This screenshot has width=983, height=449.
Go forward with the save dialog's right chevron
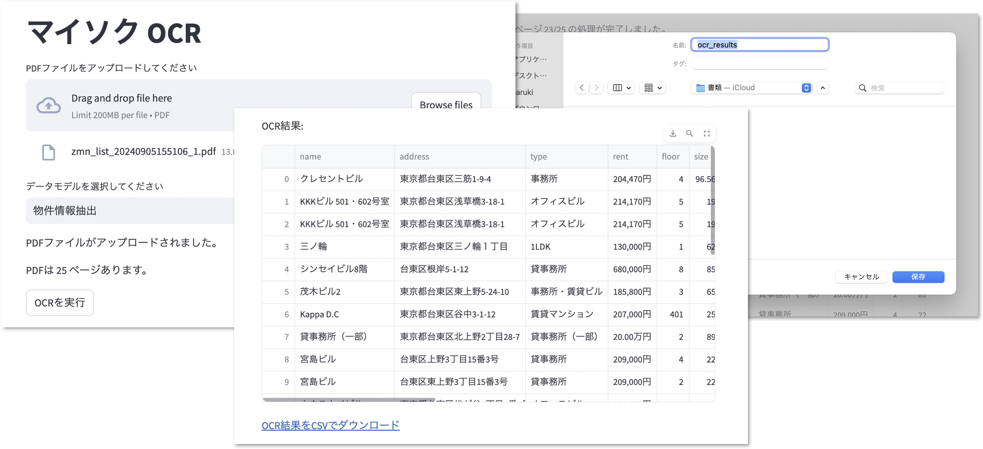pyautogui.click(x=596, y=88)
